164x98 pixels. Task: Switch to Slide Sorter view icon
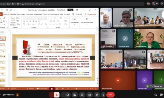pos(57,89)
